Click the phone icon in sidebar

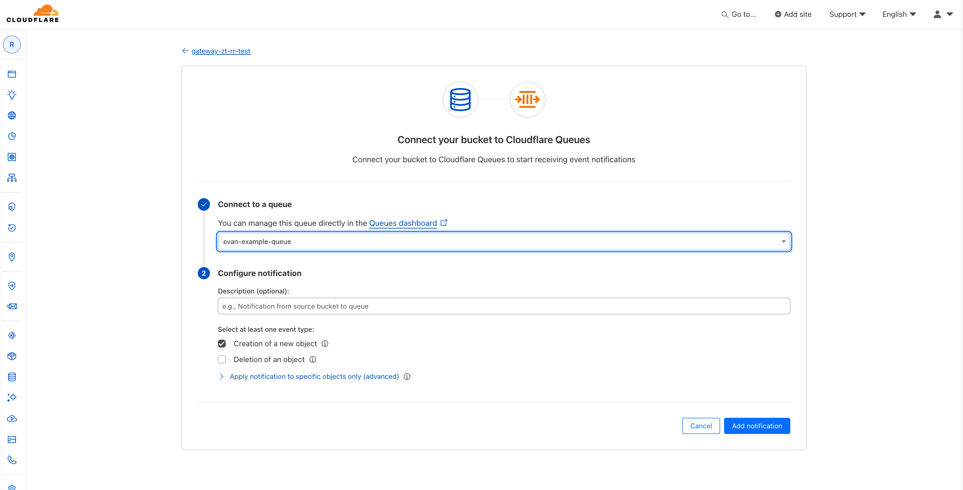click(12, 460)
